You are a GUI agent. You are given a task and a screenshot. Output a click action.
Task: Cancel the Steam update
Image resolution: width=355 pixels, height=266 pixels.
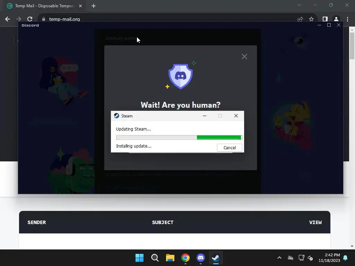230,148
